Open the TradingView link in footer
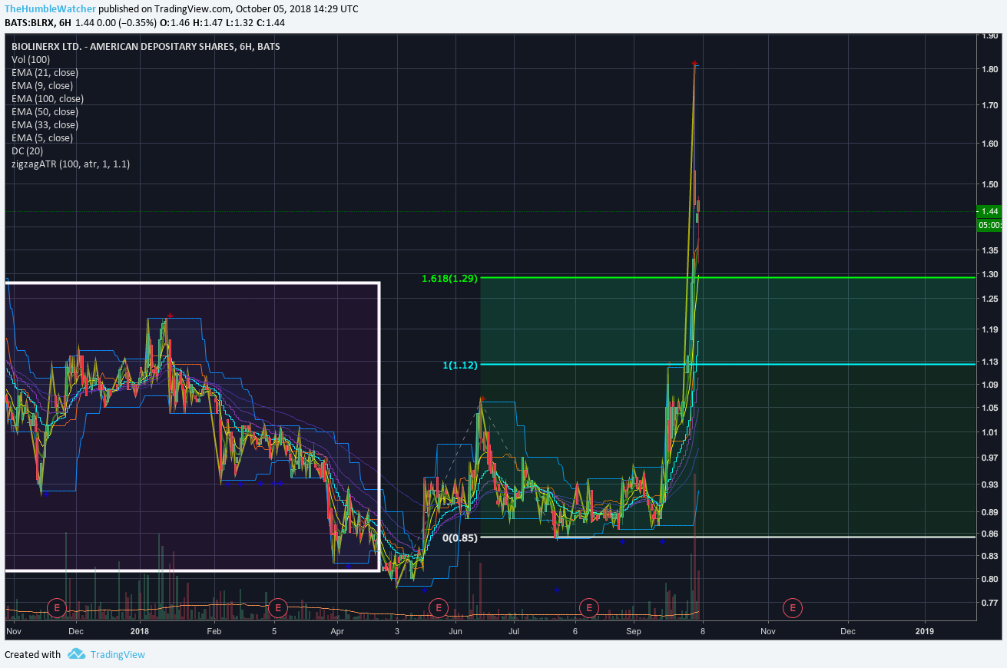The height and width of the screenshot is (668, 1007). click(x=117, y=655)
